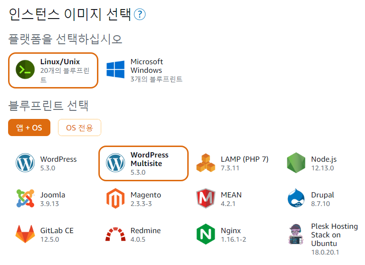Click the version 18.0.20.1 text

pyautogui.click(x=325, y=252)
